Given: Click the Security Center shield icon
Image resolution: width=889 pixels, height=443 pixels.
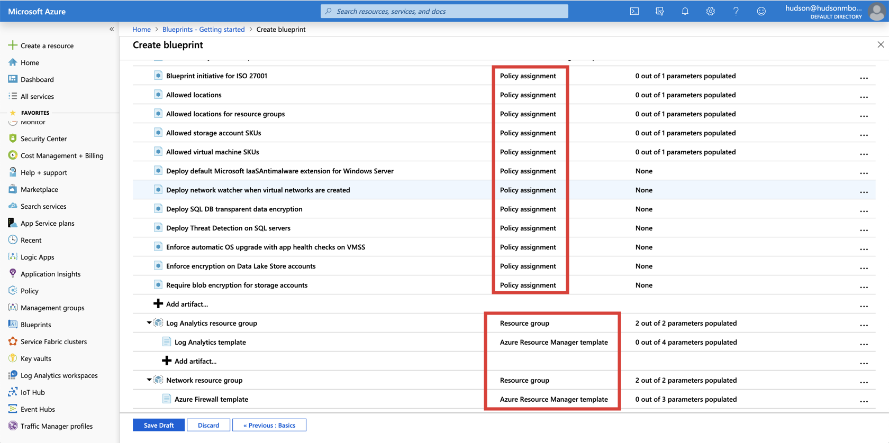Looking at the screenshot, I should click(x=13, y=139).
